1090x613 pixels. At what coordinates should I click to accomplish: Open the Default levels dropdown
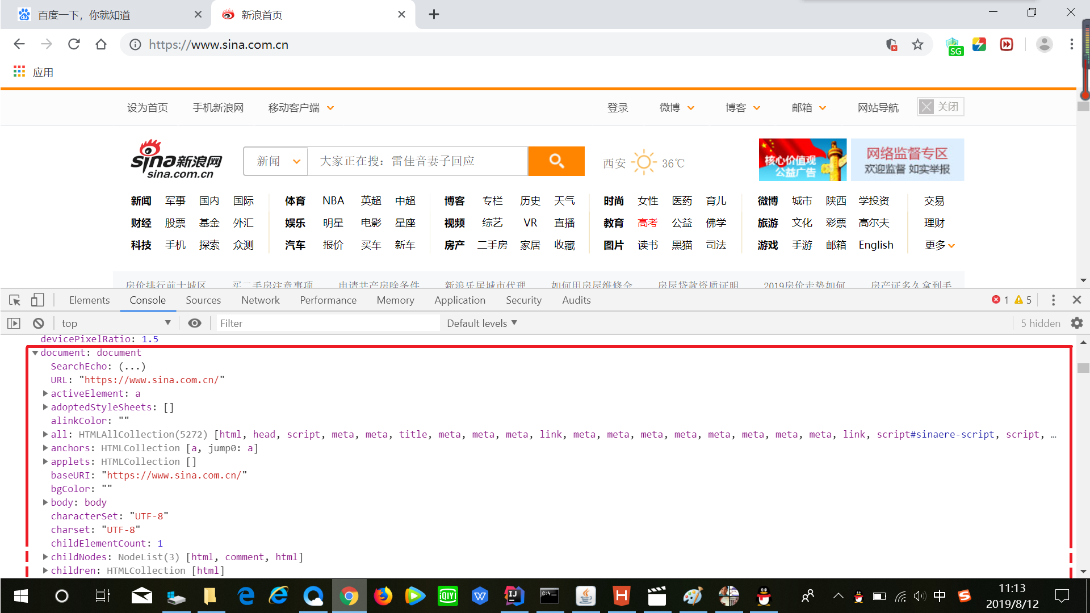pos(481,324)
